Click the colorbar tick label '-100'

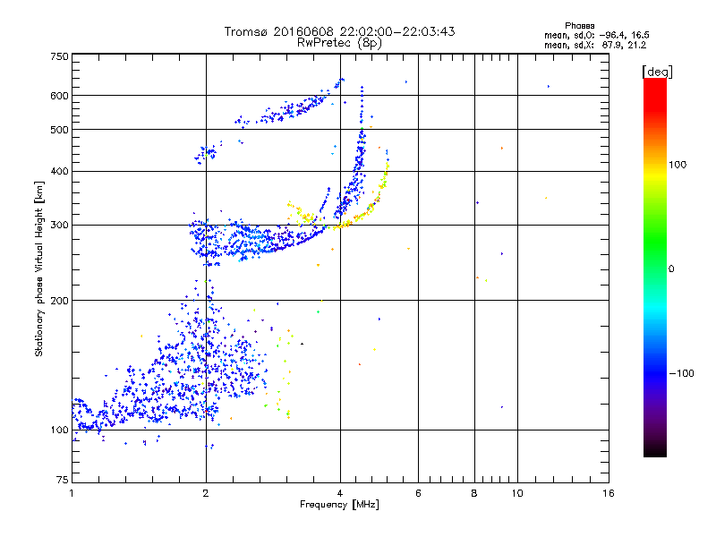pos(681,373)
